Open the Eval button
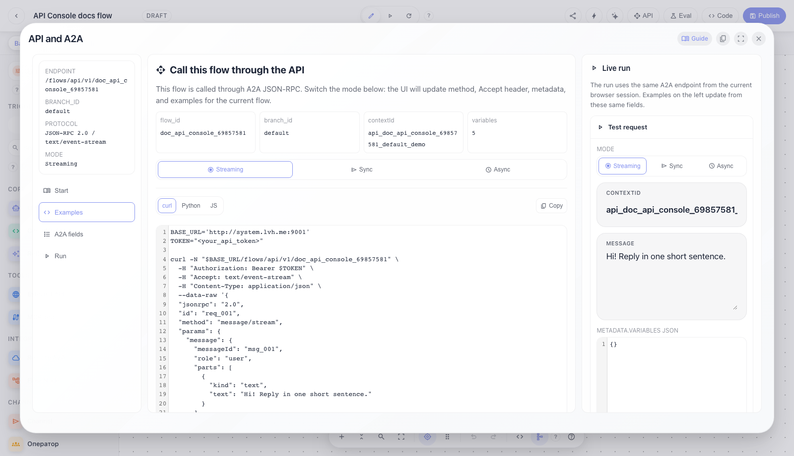Viewport: 794px width, 456px height. point(681,16)
